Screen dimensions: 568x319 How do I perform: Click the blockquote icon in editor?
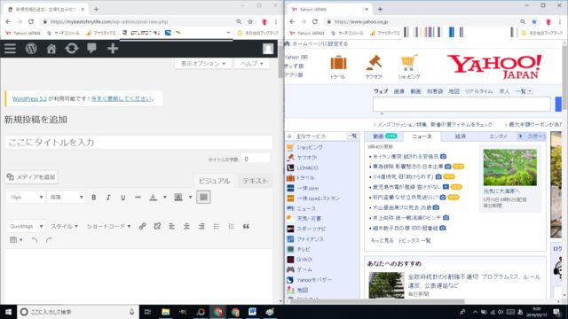point(246,226)
